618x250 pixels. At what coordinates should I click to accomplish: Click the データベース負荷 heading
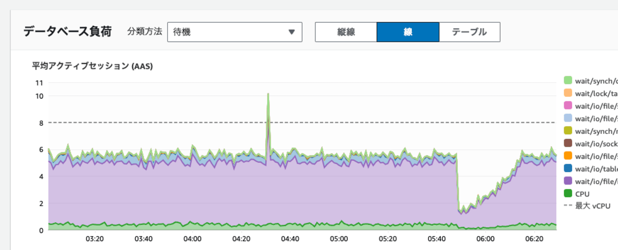tap(67, 31)
